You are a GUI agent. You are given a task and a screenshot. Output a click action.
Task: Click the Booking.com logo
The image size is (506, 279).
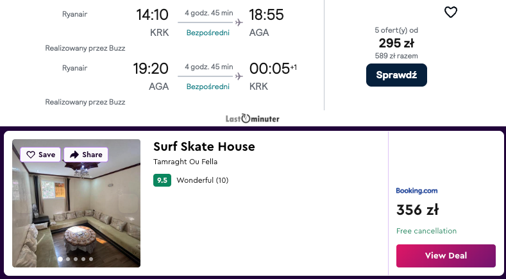click(417, 190)
